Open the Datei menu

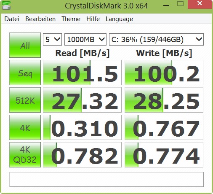click(12, 19)
